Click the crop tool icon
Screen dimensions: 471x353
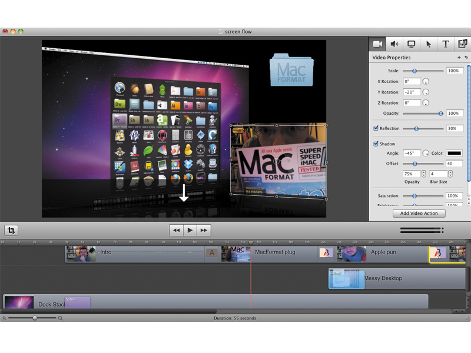click(11, 230)
